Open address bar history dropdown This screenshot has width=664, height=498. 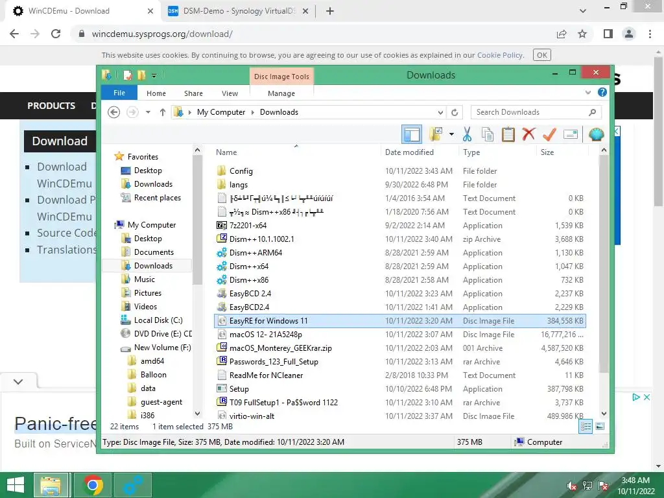pyautogui.click(x=440, y=112)
